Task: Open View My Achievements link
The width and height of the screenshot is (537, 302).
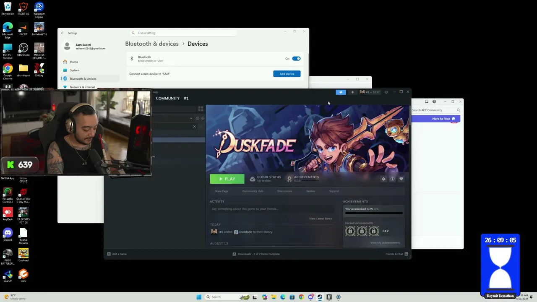Action: [x=385, y=243]
